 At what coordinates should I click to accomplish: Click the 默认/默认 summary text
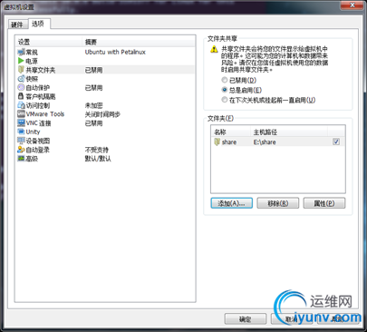point(98,159)
